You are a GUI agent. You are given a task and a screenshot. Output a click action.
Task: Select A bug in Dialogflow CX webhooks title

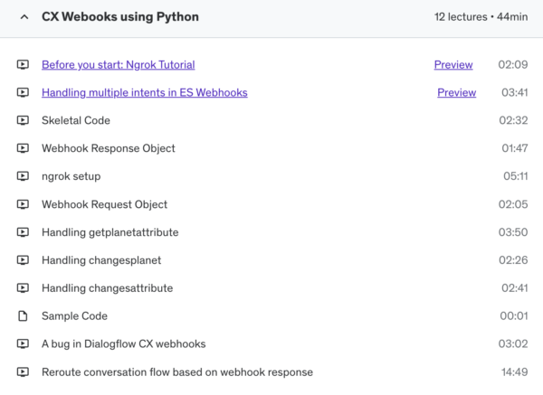click(124, 344)
